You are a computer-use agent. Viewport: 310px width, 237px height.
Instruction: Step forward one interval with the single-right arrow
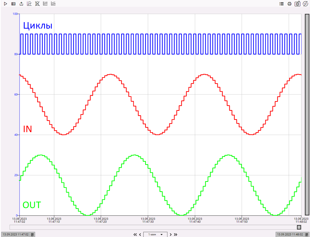click(x=171, y=234)
